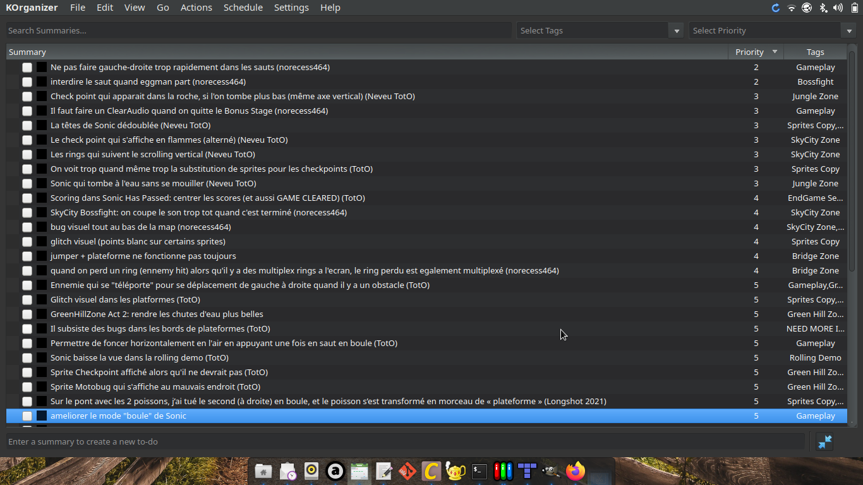Click the battery status tray icon
The height and width of the screenshot is (485, 863).
855,8
